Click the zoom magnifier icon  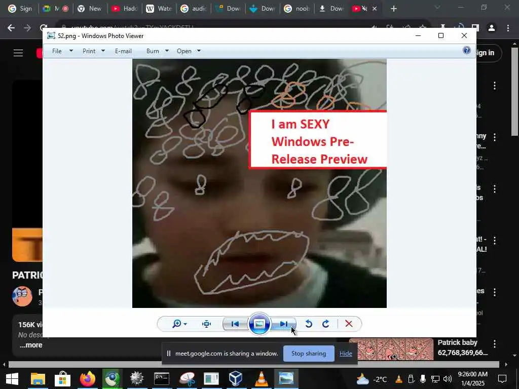pos(177,324)
